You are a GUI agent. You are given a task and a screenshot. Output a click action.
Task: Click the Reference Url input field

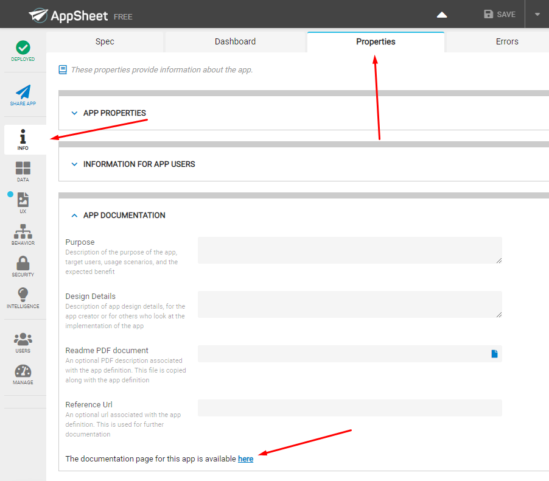tap(350, 408)
